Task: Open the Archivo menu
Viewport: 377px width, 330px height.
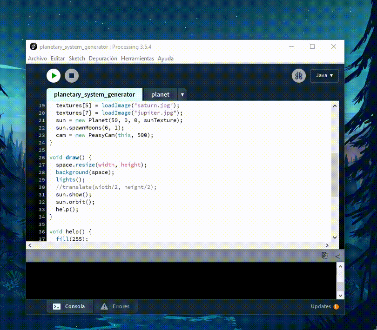Action: coord(37,59)
